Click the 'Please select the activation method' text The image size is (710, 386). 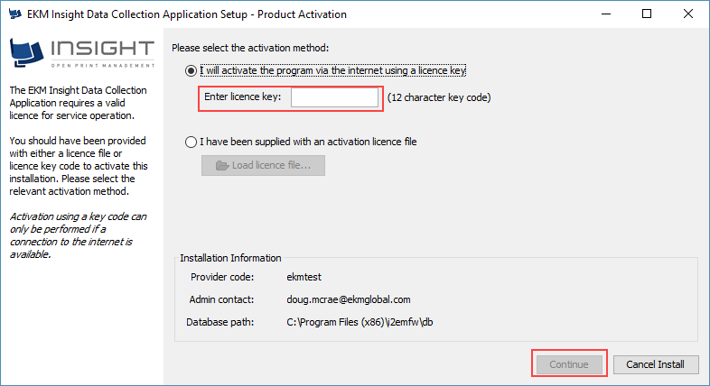(250, 47)
